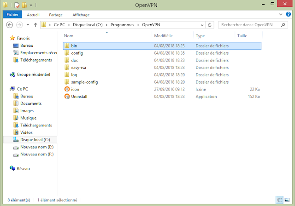Open the Partage ribbon tab
295x206 pixels.
pos(56,15)
